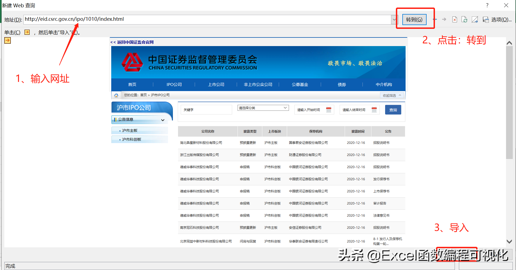Open 招股说明书 for 湖北犇星新材料
This screenshot has height=270, width=516.
381,143
